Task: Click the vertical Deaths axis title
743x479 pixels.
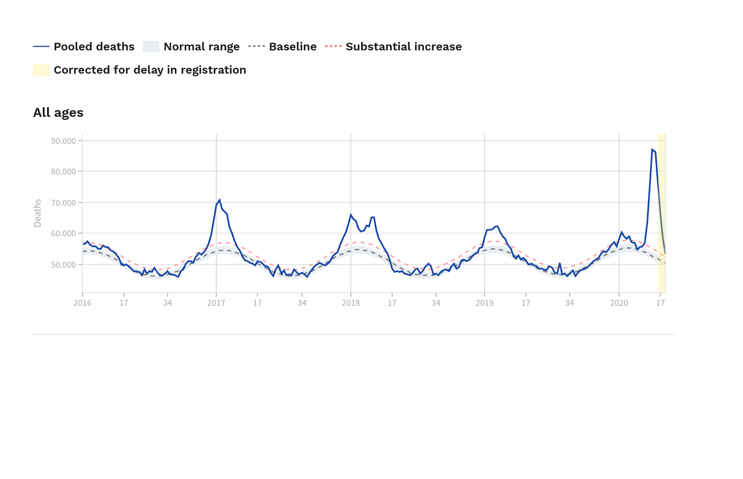Action: [38, 213]
